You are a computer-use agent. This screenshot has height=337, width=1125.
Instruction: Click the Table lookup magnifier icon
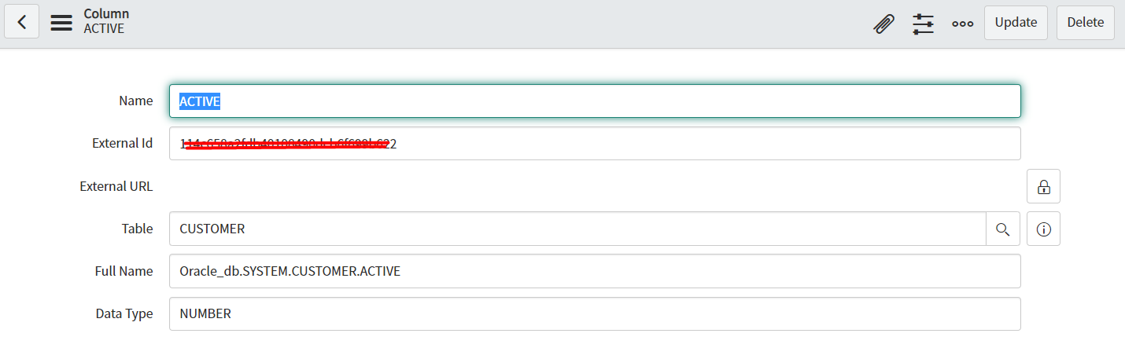pos(1002,229)
